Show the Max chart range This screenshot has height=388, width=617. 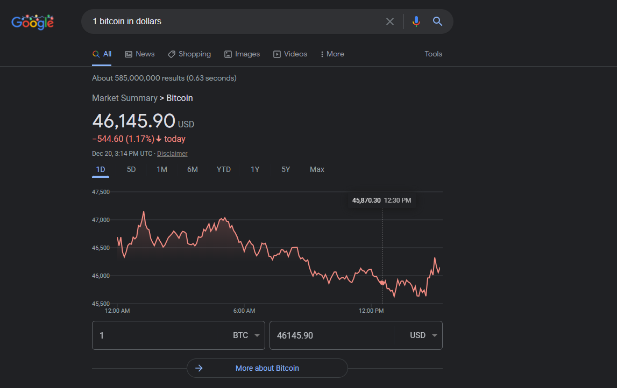[x=317, y=169]
